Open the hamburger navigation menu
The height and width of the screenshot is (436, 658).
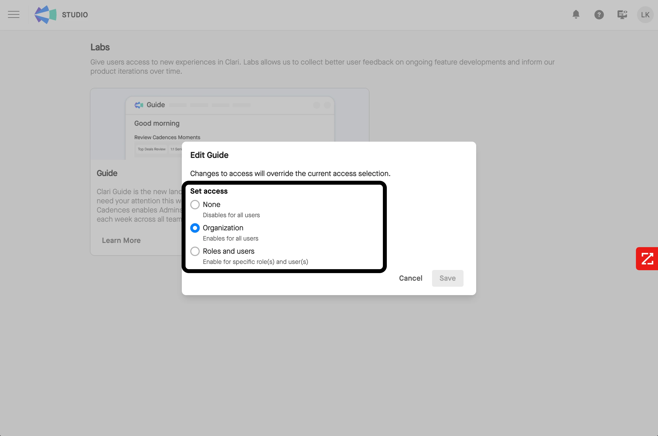[x=14, y=14]
